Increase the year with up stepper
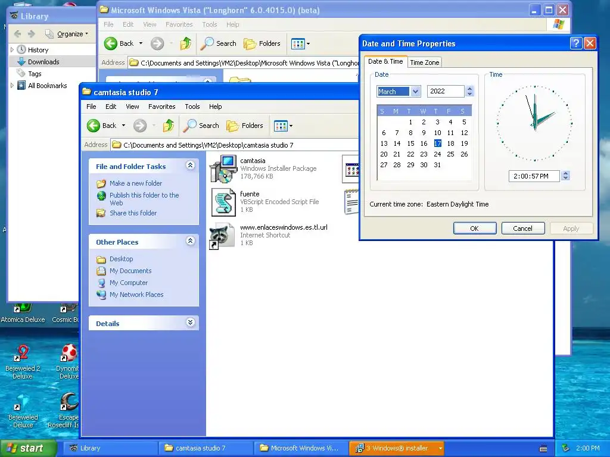This screenshot has width=610, height=457. point(469,88)
